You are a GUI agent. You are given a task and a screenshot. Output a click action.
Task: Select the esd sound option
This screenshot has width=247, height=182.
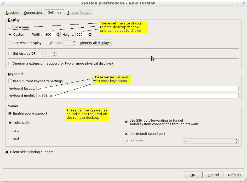coord(10,139)
